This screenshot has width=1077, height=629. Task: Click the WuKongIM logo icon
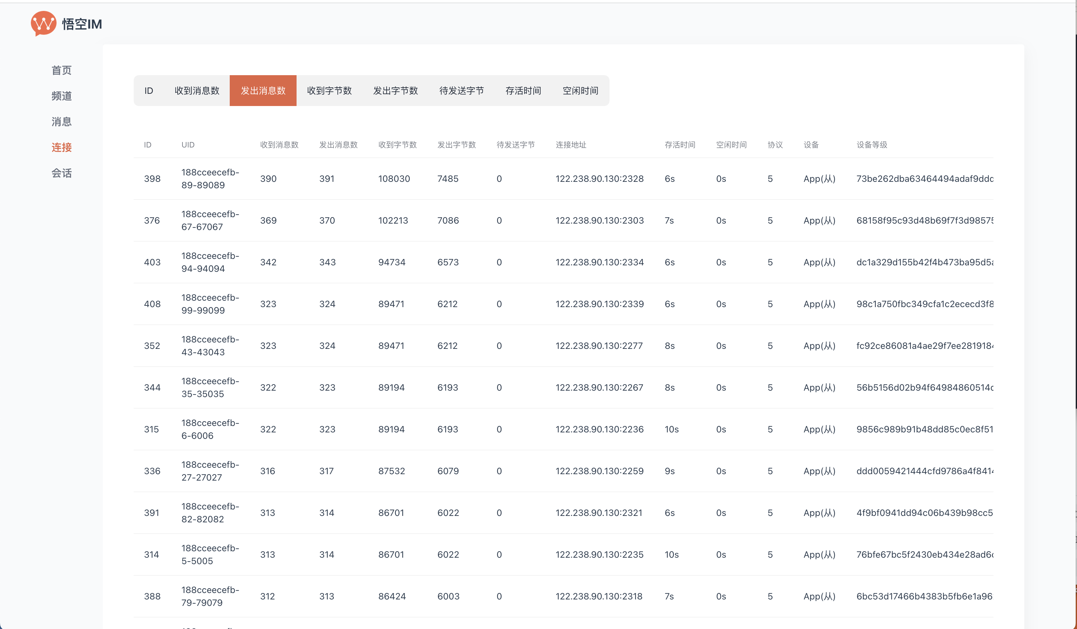pyautogui.click(x=43, y=23)
